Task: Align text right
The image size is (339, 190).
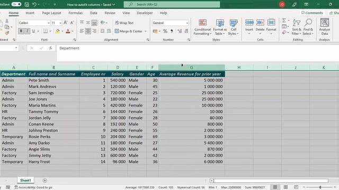Action: 94,31
